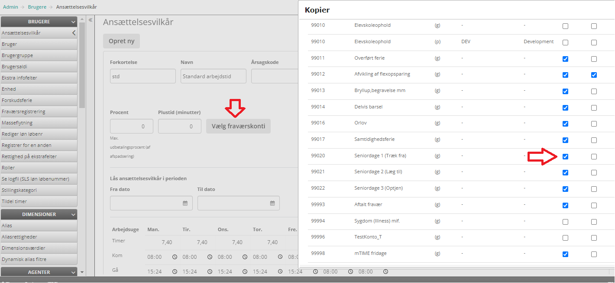615x283 pixels.
Task: Open the Til dato calendar picker
Action: tap(272, 203)
